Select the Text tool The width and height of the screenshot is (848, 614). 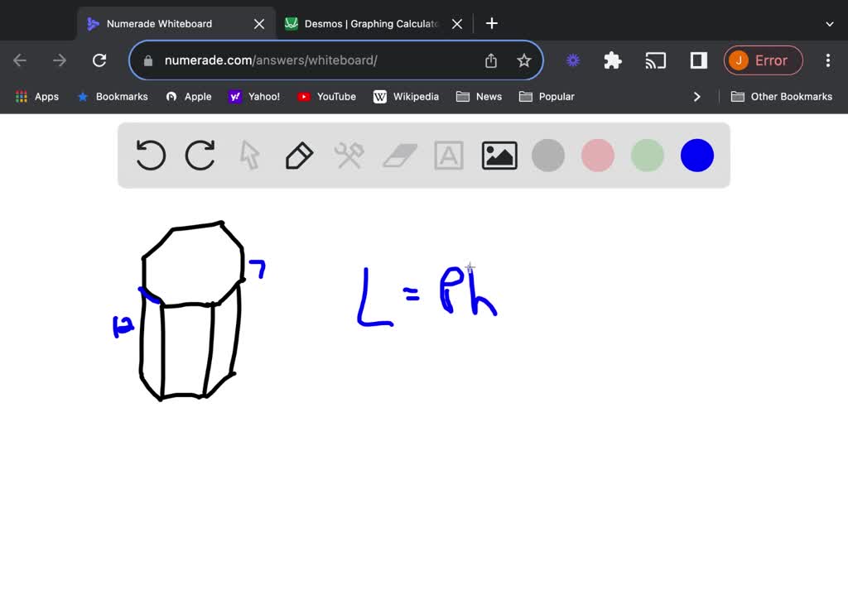coord(448,155)
